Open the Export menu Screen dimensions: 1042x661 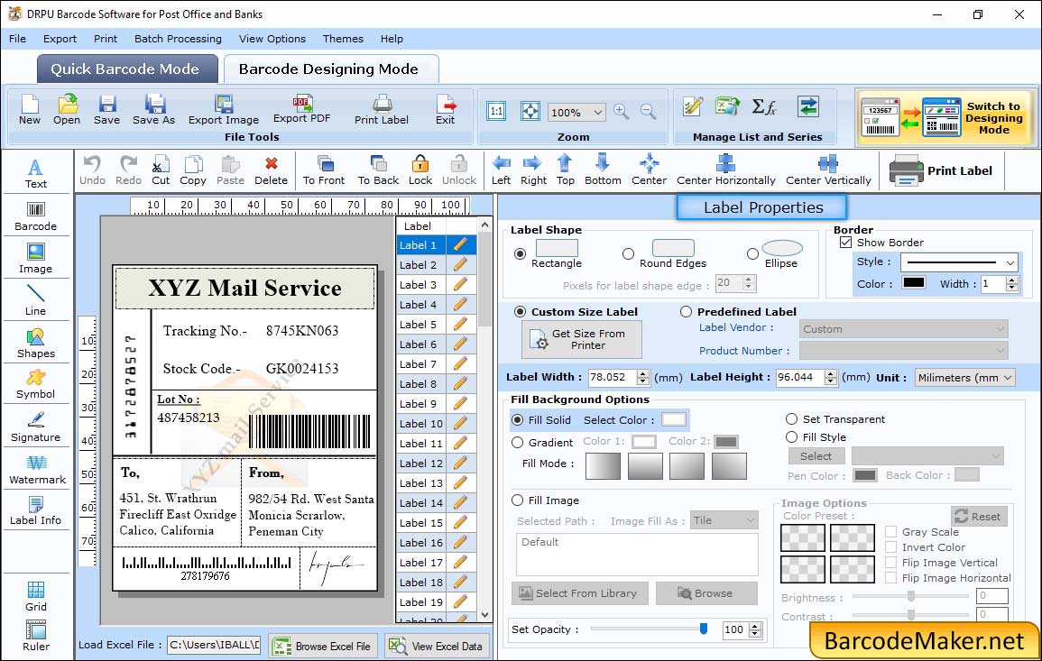tap(60, 39)
